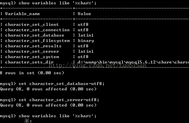
Task: Select the character_set_database variable name
Action: click(35, 35)
